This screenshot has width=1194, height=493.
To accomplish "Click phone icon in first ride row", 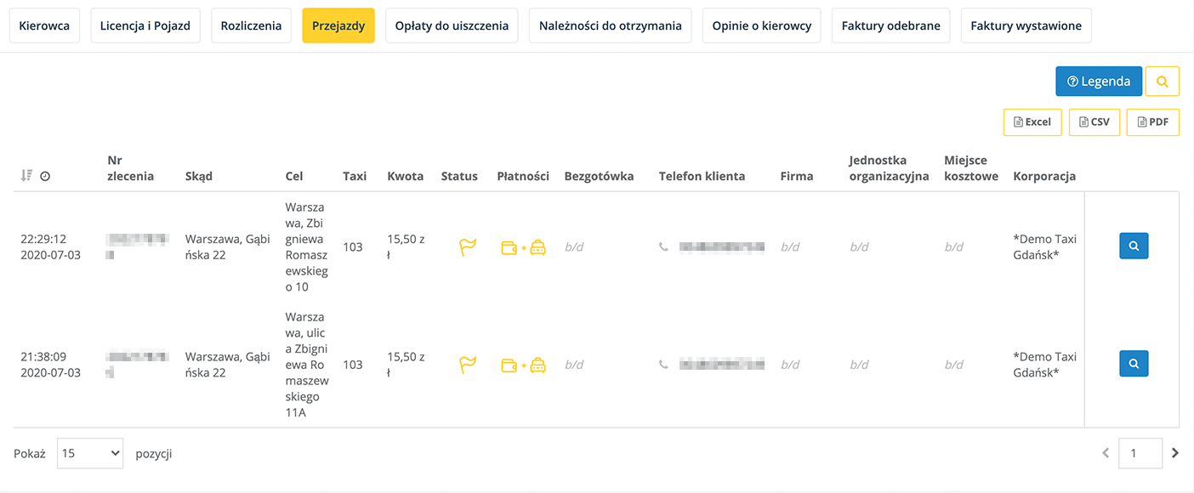I will (664, 247).
